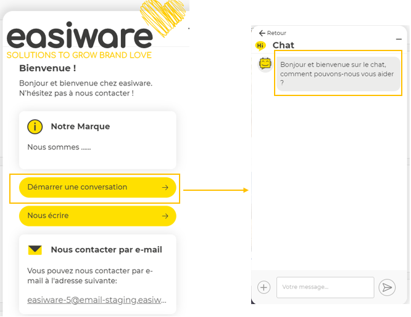Click Nous contacter par e-mail heading
The height and width of the screenshot is (317, 411).
pos(106,250)
